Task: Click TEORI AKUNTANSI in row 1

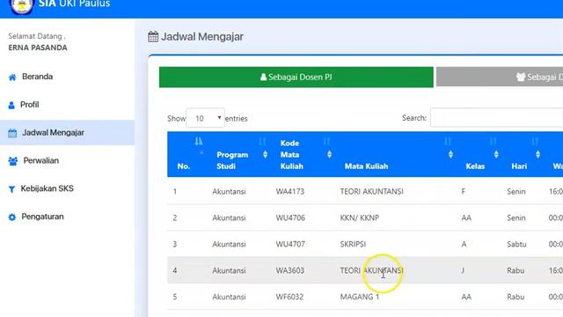Action: pyautogui.click(x=371, y=192)
